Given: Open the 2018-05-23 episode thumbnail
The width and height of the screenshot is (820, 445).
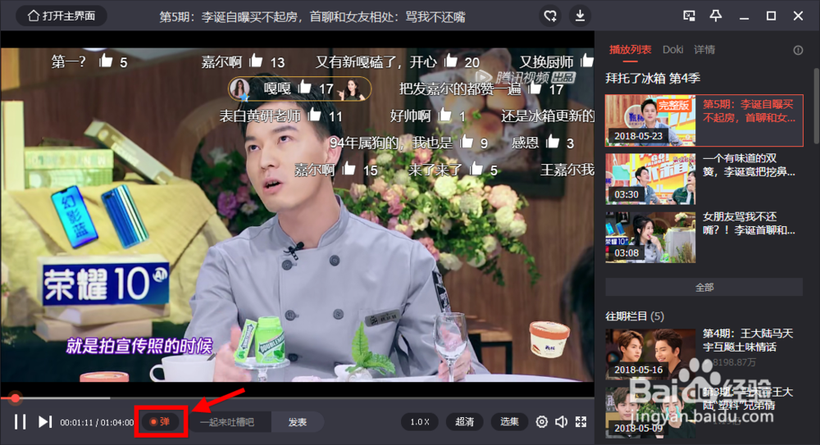Looking at the screenshot, I should 650,120.
